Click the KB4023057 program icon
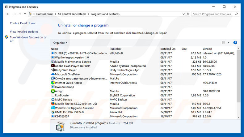 53,116
